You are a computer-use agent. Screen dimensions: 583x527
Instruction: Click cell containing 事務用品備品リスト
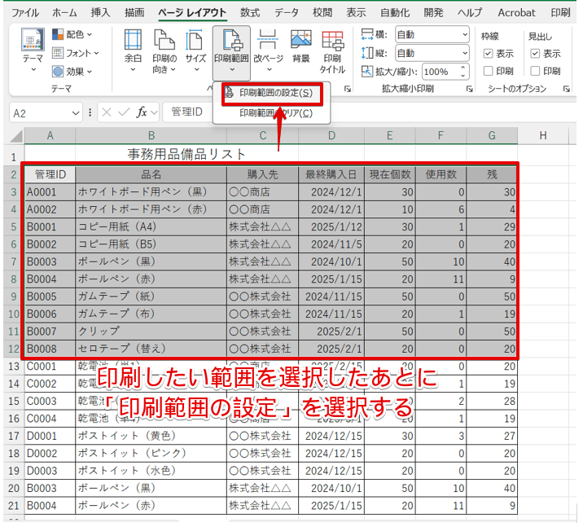point(186,154)
